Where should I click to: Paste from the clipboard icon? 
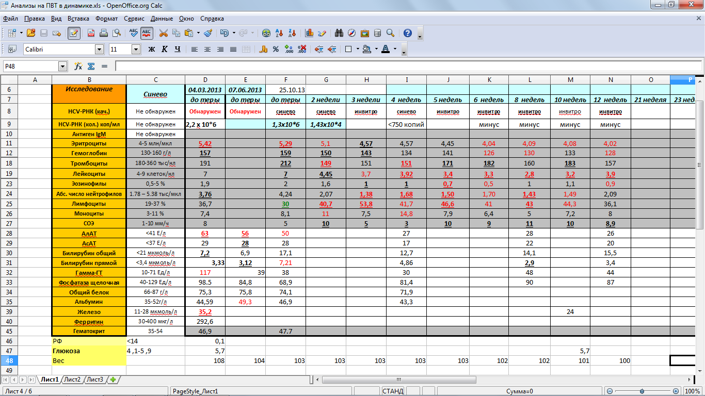click(x=189, y=33)
